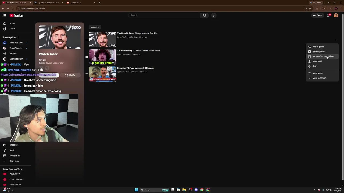
Task: Open Discord from the taskbar
Action: coord(196,190)
